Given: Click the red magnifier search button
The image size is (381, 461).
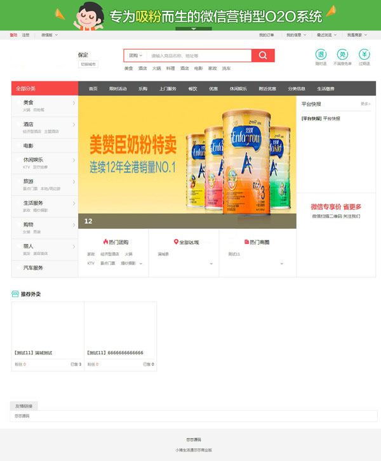Looking at the screenshot, I should pyautogui.click(x=263, y=55).
